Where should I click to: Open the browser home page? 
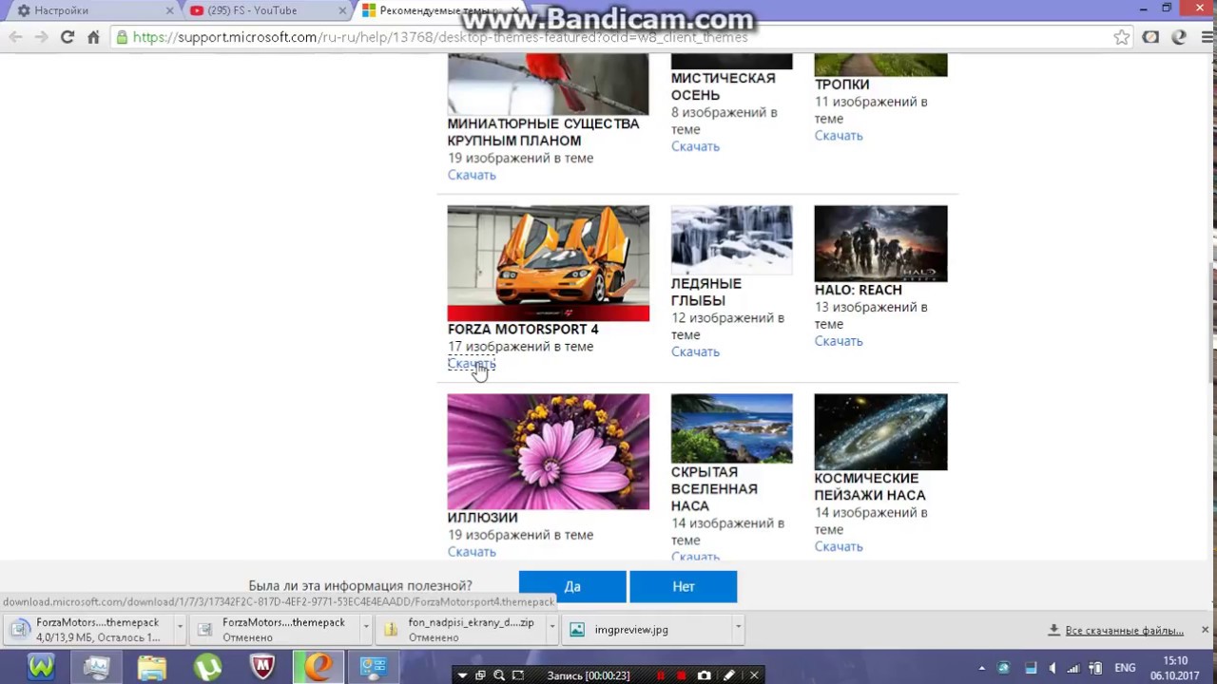coord(93,37)
